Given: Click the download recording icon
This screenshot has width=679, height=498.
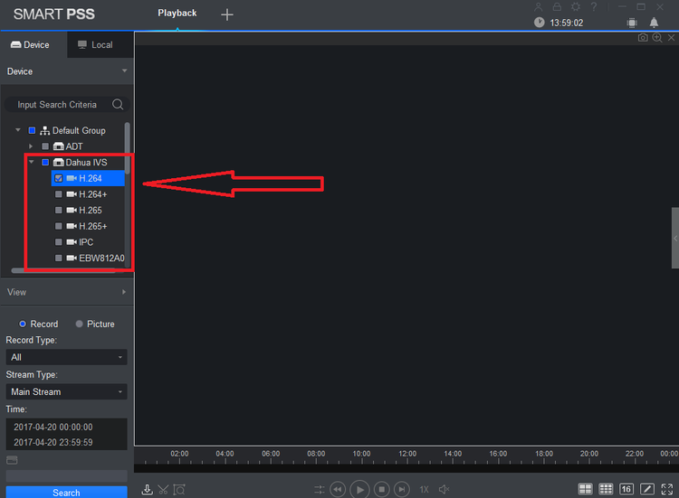Looking at the screenshot, I should pos(147,489).
